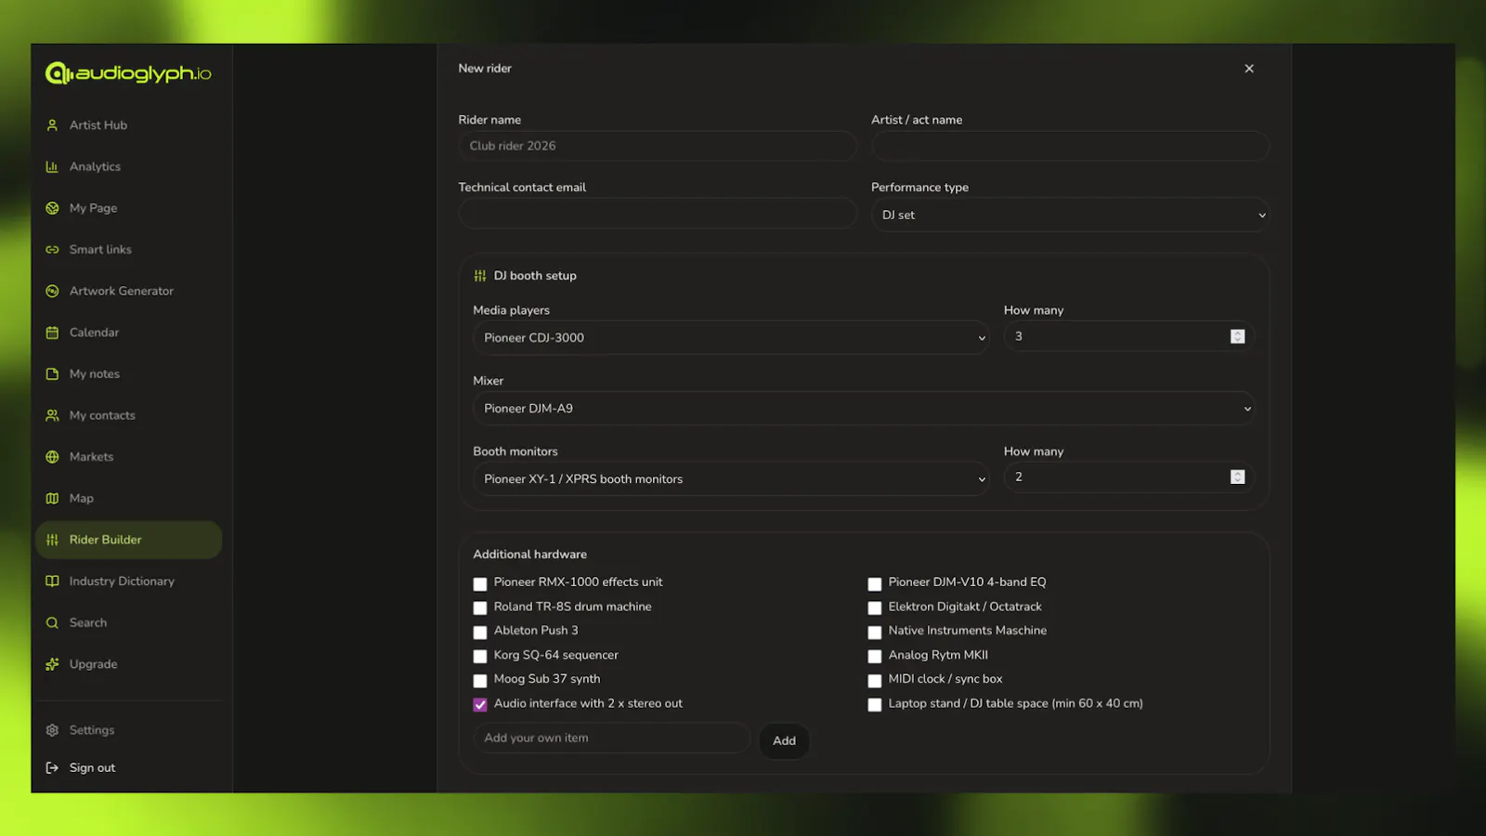1486x836 pixels.
Task: Open Artist Hub from the sidebar
Action: coord(98,125)
